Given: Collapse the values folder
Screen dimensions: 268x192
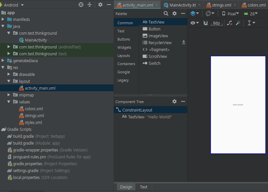Looking at the screenshot, I should 9,102.
